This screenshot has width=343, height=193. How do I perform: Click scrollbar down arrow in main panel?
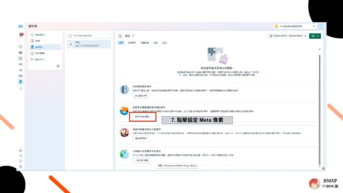320,167
